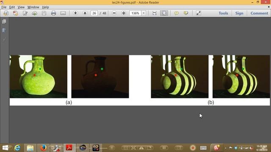Open the Comment pane
Screen dimensions: 271x152
[259, 13]
